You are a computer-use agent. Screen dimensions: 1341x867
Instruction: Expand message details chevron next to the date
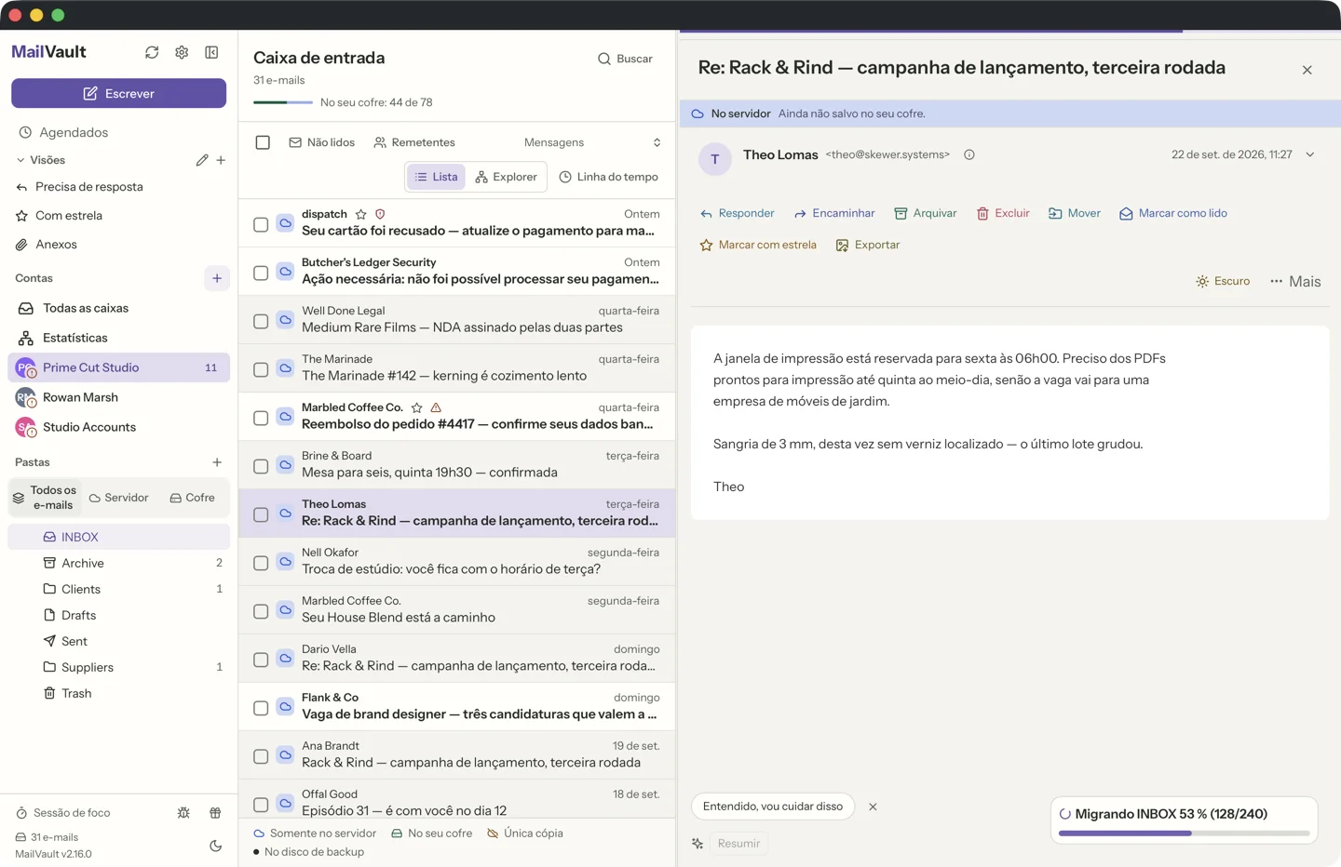[x=1310, y=154]
